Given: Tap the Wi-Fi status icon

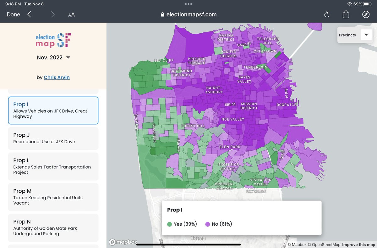Looking at the screenshot, I should click(x=350, y=4).
